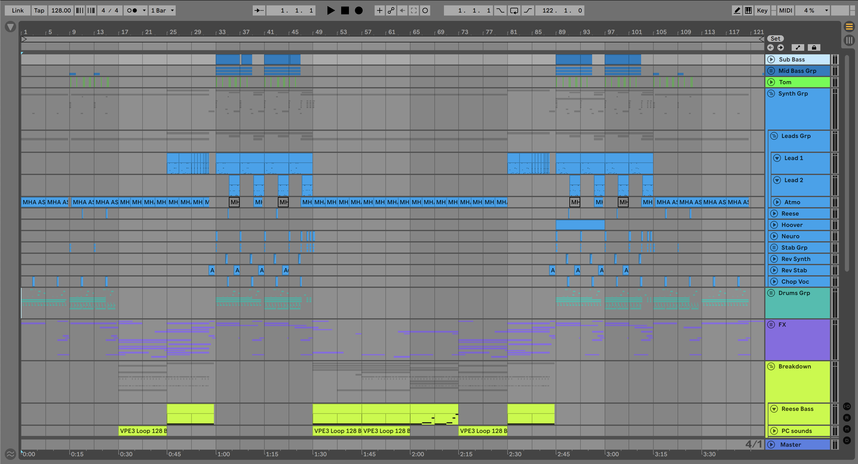Click the Arrangement Record button
Viewport: 858px width, 464px height.
(358, 11)
